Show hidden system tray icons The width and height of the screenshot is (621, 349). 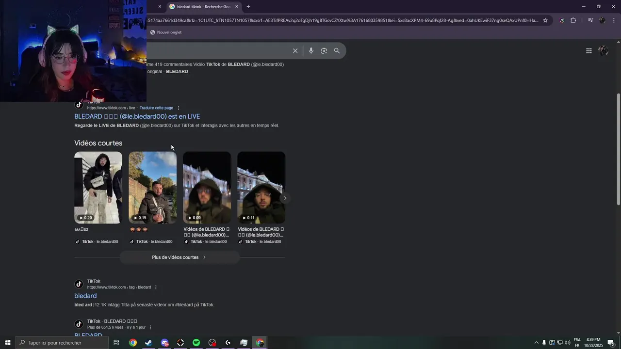coord(536,343)
